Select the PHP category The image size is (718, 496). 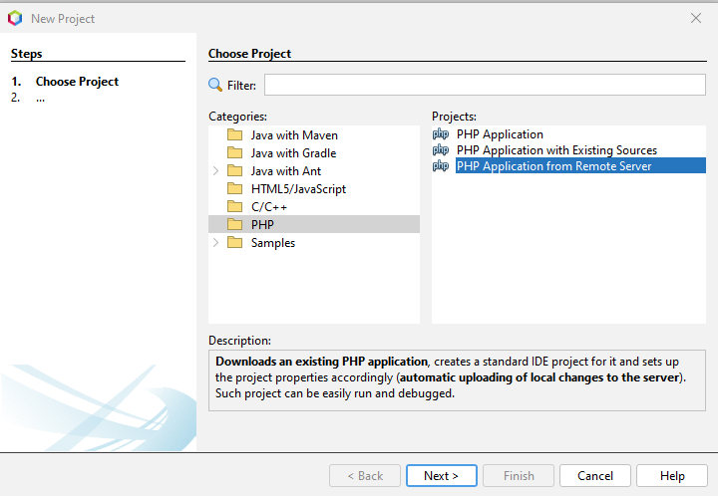click(262, 225)
